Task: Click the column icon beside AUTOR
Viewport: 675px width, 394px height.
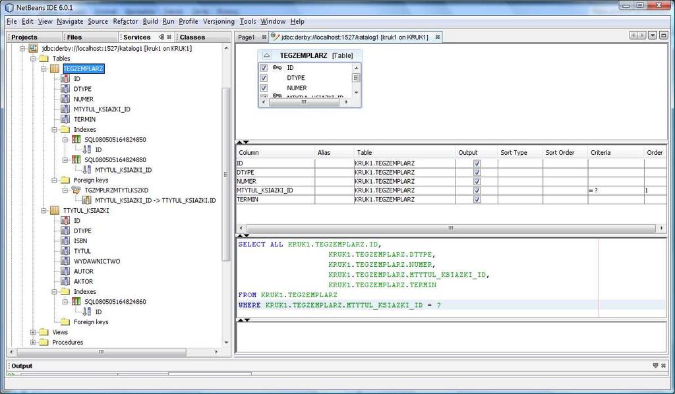Action: [65, 271]
